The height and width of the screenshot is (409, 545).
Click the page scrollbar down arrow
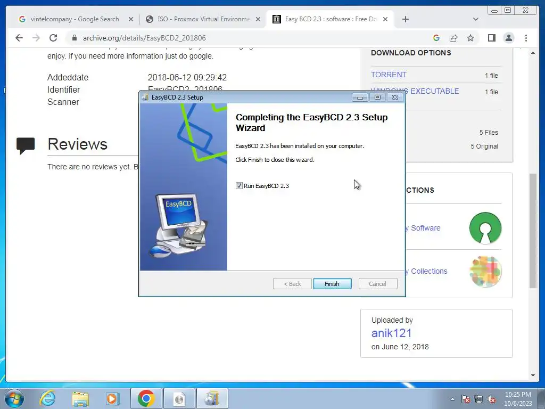click(533, 375)
